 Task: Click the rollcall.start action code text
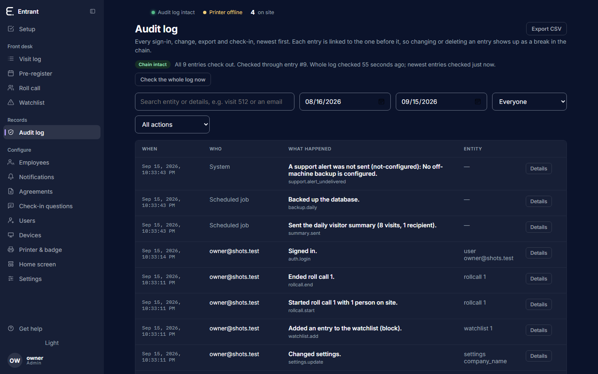[301, 310]
